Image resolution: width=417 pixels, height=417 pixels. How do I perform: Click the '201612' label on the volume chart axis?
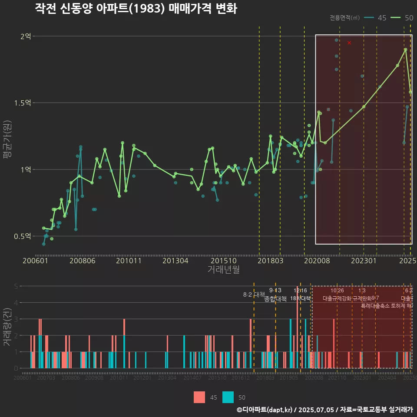click(x=240, y=377)
